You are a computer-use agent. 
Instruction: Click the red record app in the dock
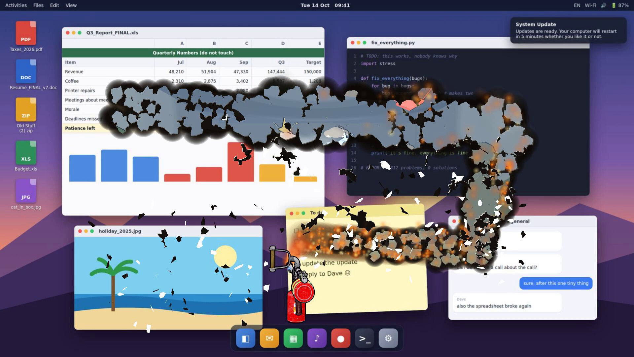341,338
